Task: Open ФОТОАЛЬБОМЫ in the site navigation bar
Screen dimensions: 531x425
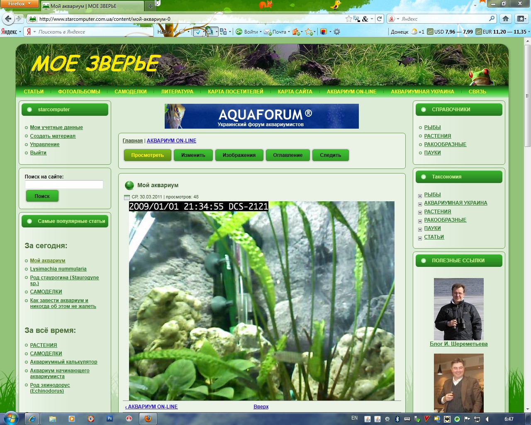Action: pos(79,92)
